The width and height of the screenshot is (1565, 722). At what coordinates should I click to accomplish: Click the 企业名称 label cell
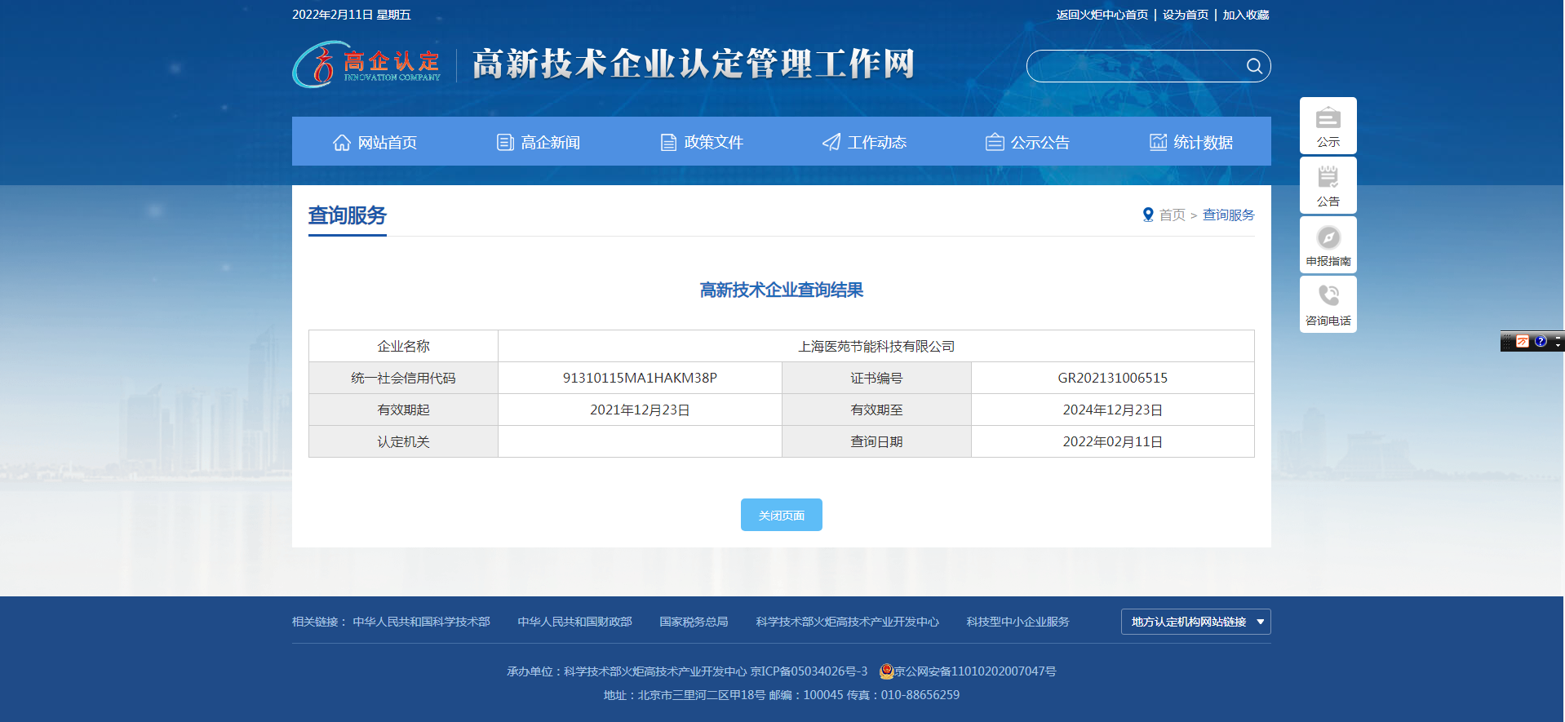coord(403,346)
